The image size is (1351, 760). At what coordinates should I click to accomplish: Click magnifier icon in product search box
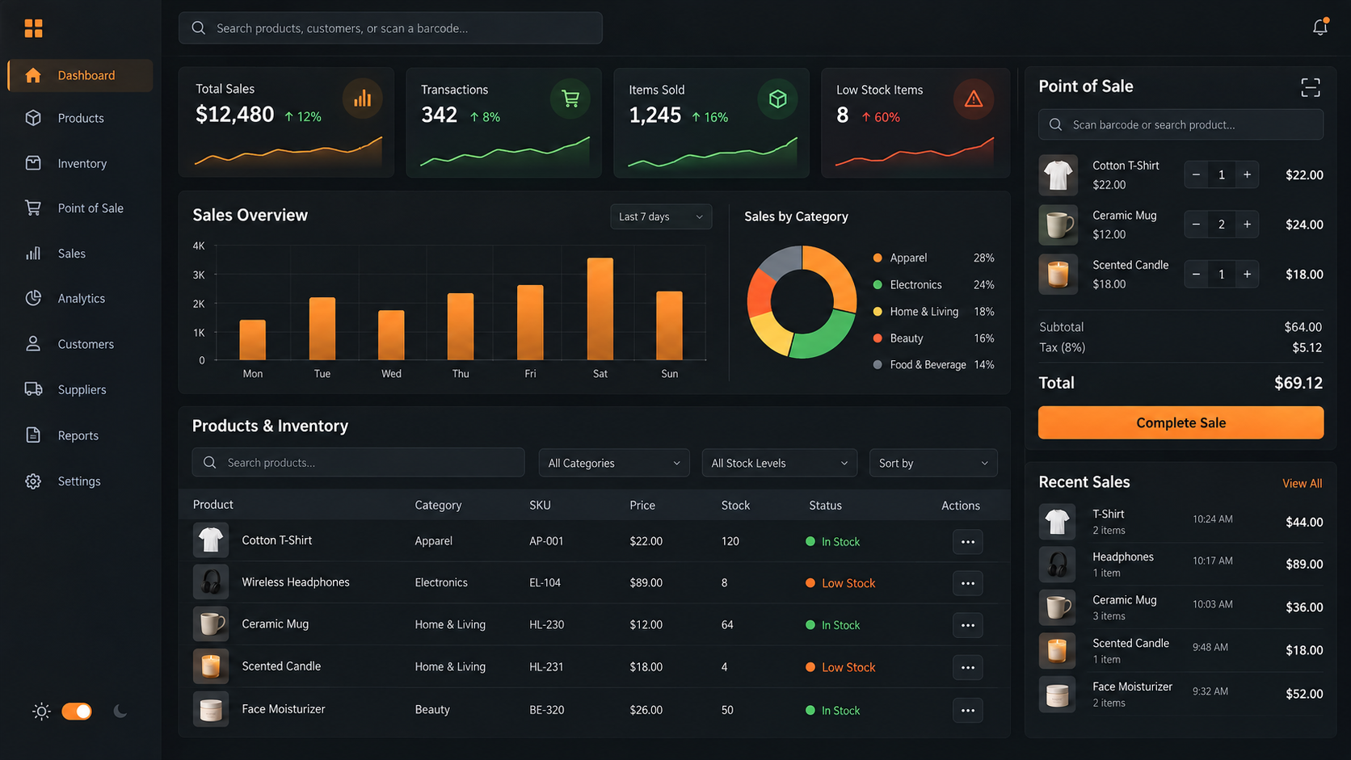click(210, 463)
